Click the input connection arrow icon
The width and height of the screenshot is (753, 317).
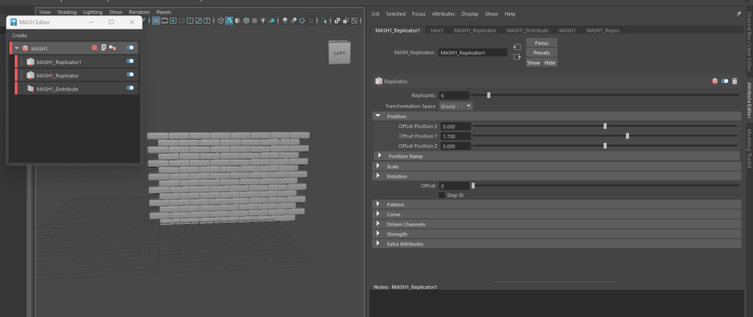(517, 48)
